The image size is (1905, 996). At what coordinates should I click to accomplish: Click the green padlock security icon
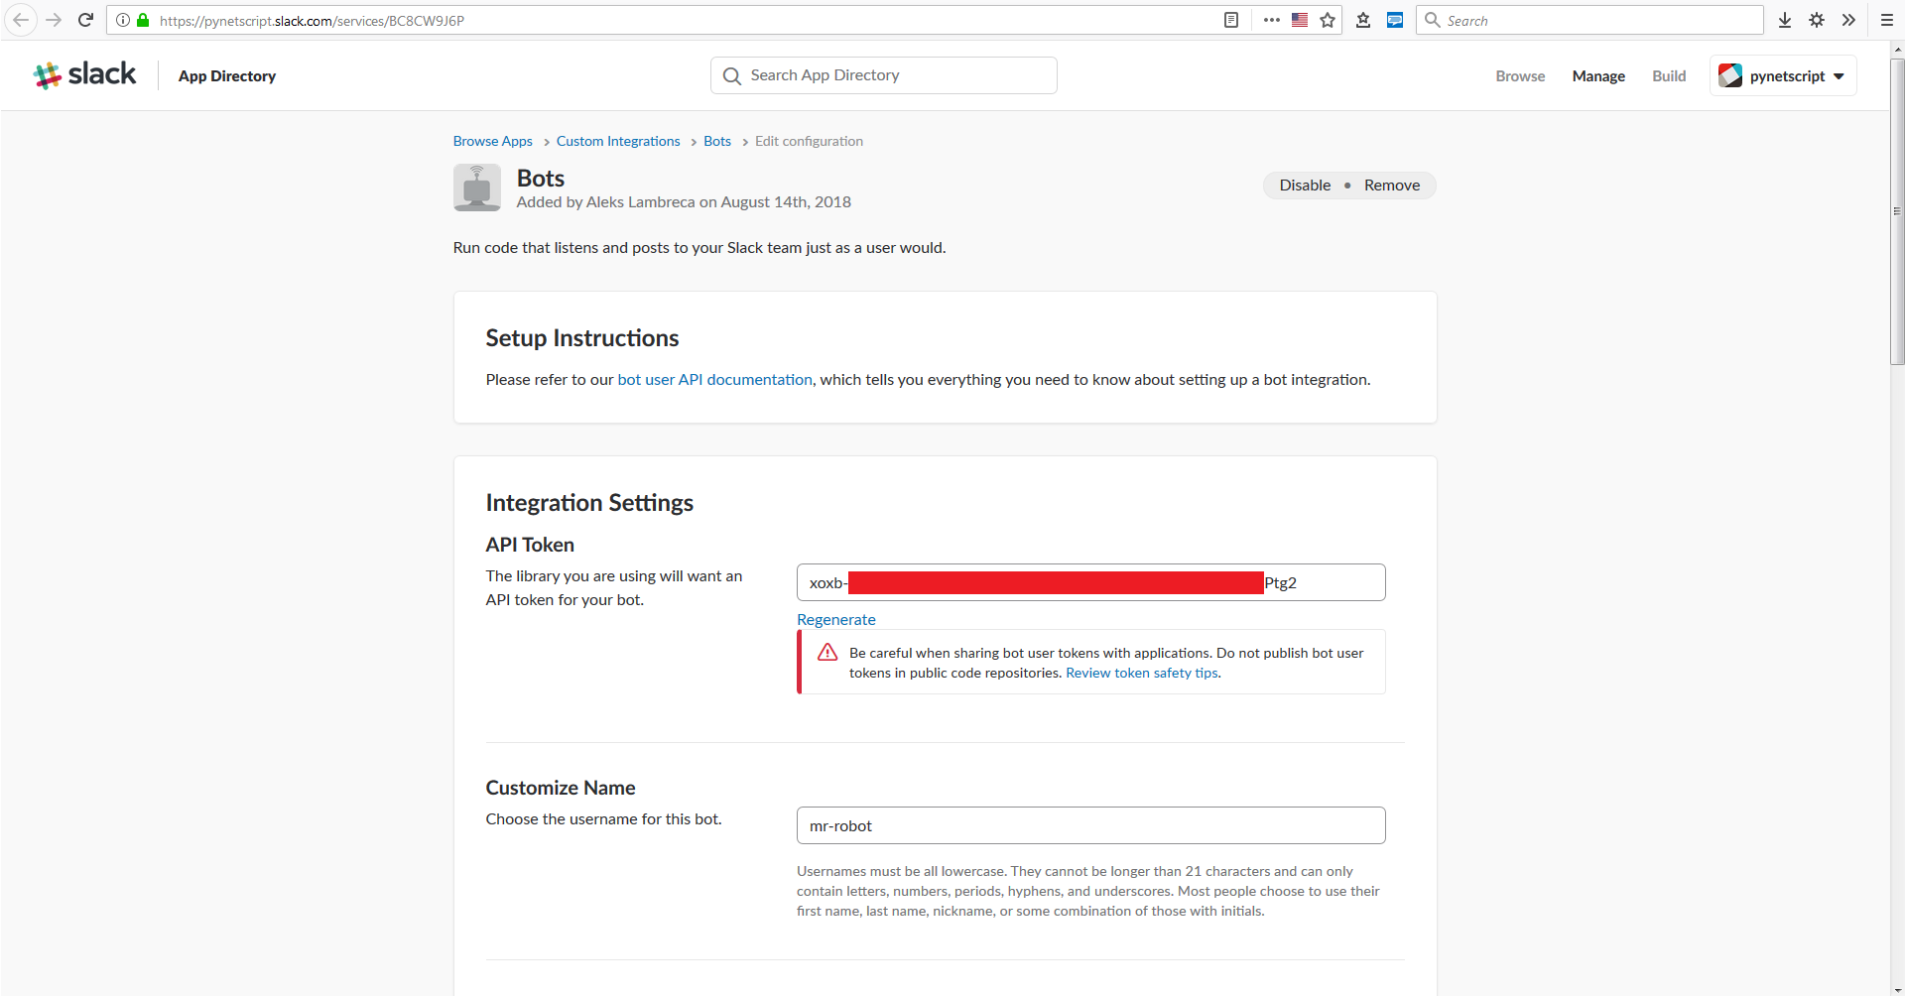coord(143,20)
